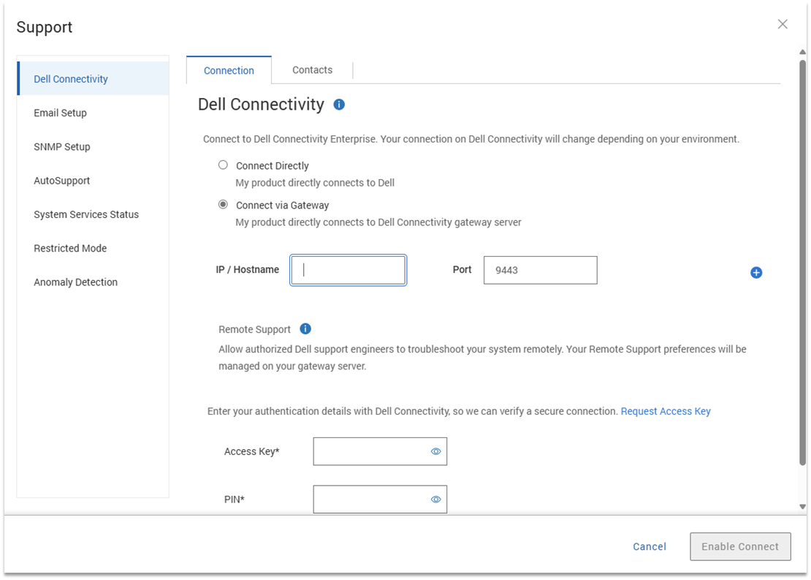The image size is (811, 580).
Task: Click into the IP / Hostname field
Action: [x=348, y=270]
